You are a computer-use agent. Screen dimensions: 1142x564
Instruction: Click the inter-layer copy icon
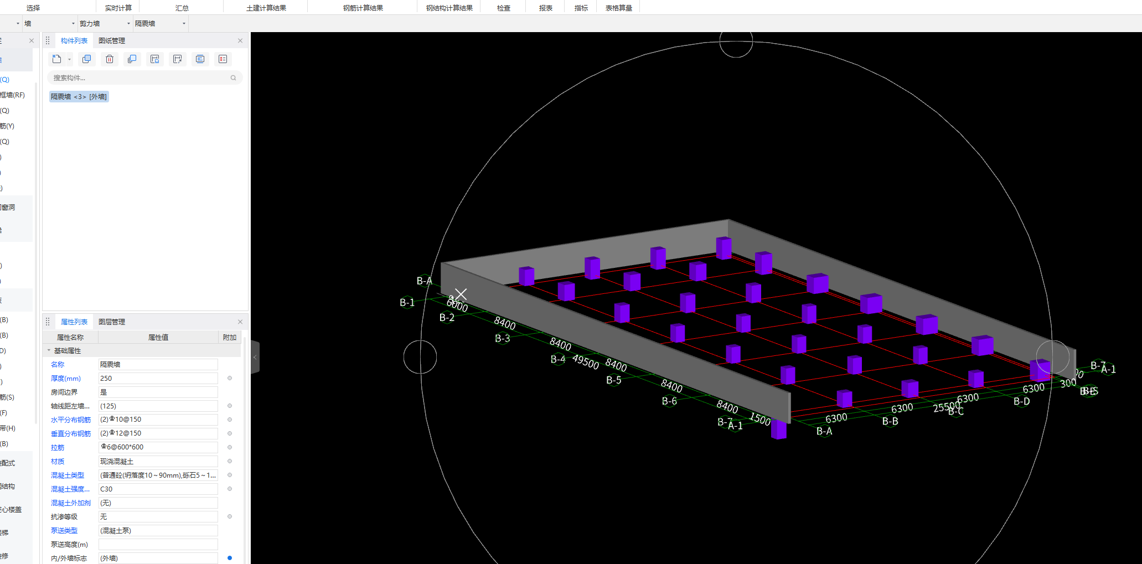(x=132, y=59)
